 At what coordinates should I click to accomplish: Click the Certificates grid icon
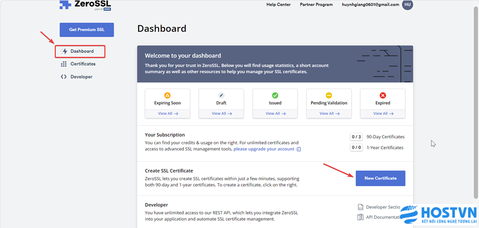coord(64,64)
